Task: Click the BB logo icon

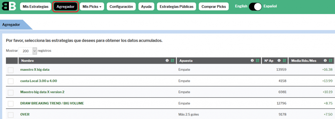Action: coord(9,6)
